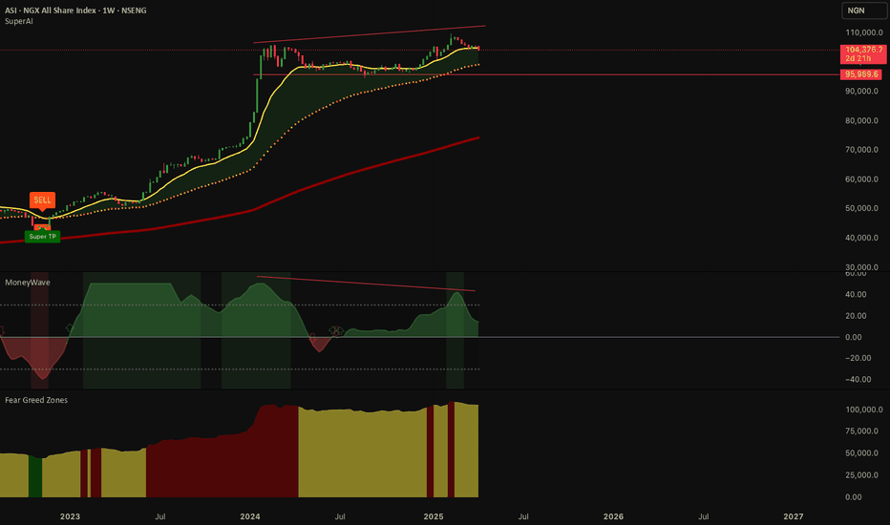Click the 2024 label on the time axis
The image size is (890, 525).
(x=250, y=516)
